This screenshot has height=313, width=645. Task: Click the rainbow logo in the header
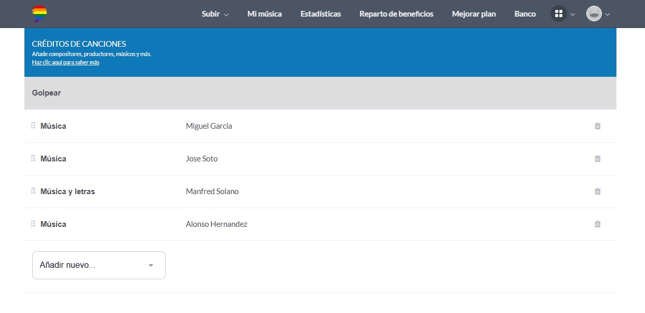coord(39,14)
